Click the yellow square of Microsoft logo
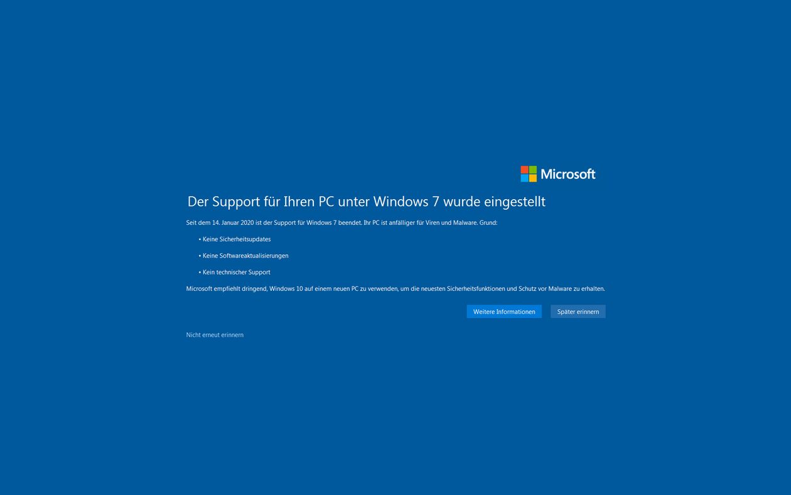The width and height of the screenshot is (791, 495). tap(533, 178)
